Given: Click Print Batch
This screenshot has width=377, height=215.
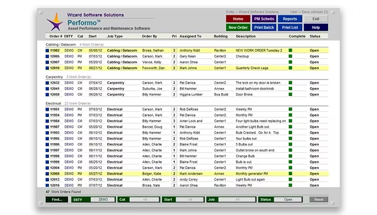Looking at the screenshot, I should (264, 27).
